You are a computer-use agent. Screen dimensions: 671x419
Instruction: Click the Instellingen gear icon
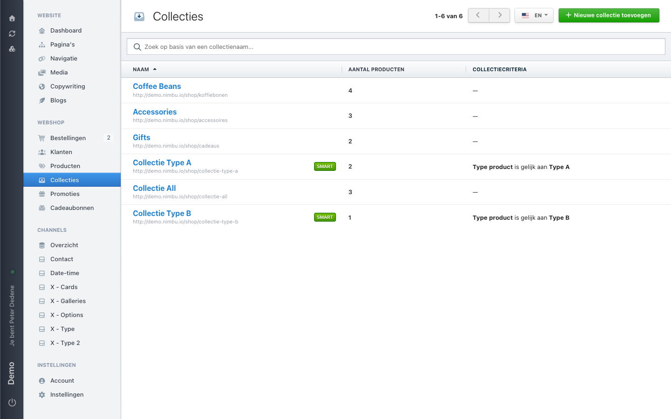[42, 395]
